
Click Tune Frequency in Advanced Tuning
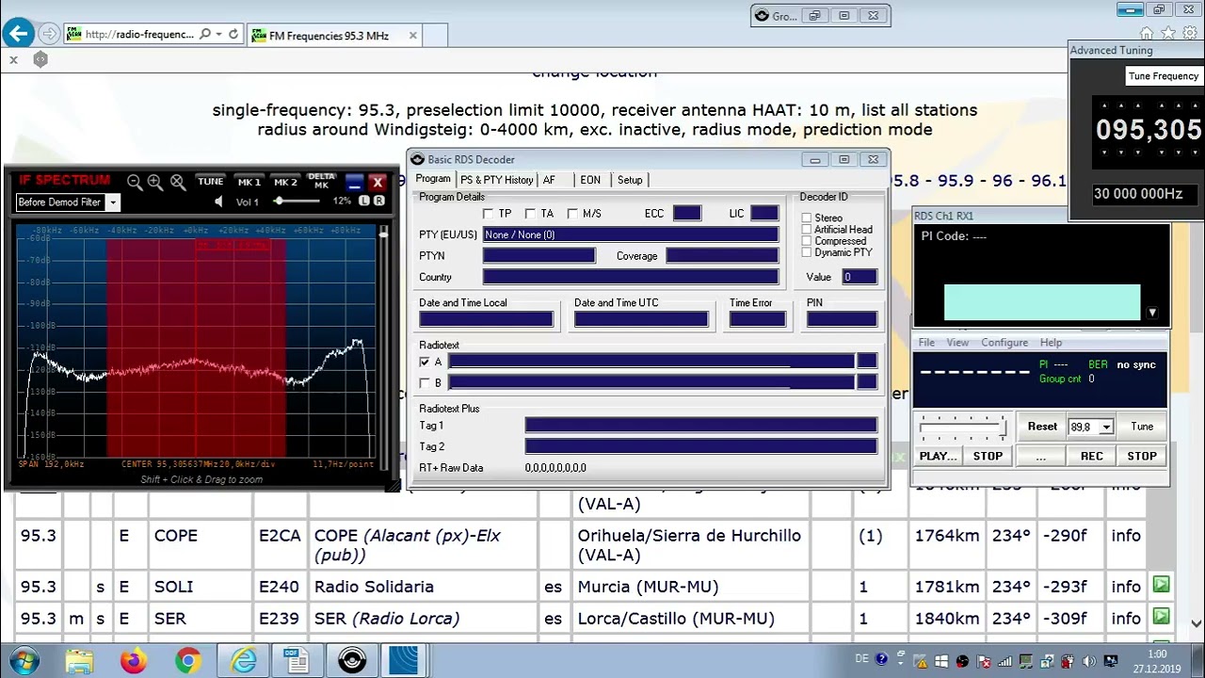tap(1164, 76)
